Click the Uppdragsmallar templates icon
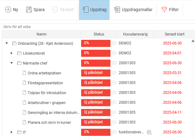This screenshot has height=138, width=195. coord(117,10)
